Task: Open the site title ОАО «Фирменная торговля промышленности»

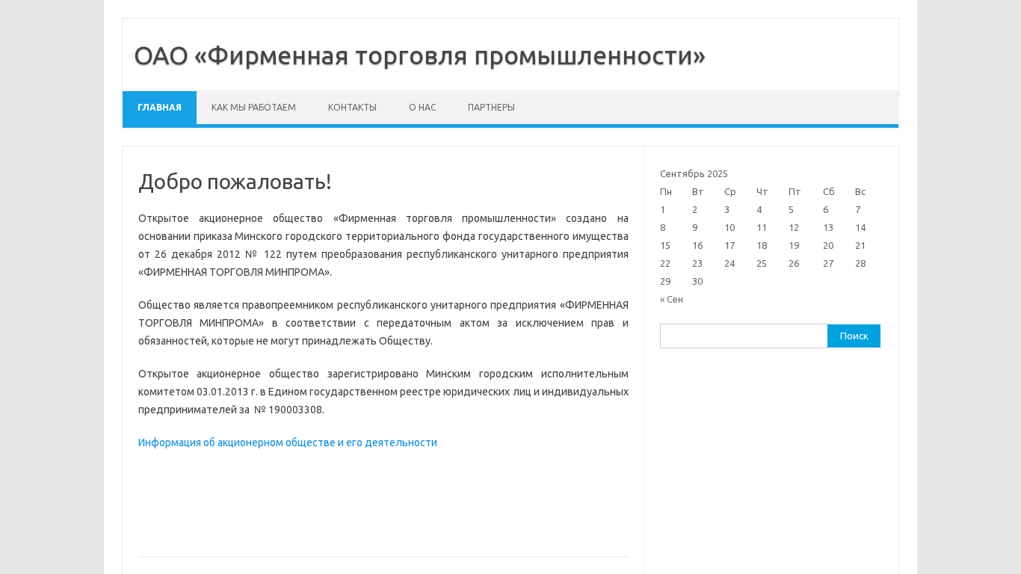Action: click(419, 56)
